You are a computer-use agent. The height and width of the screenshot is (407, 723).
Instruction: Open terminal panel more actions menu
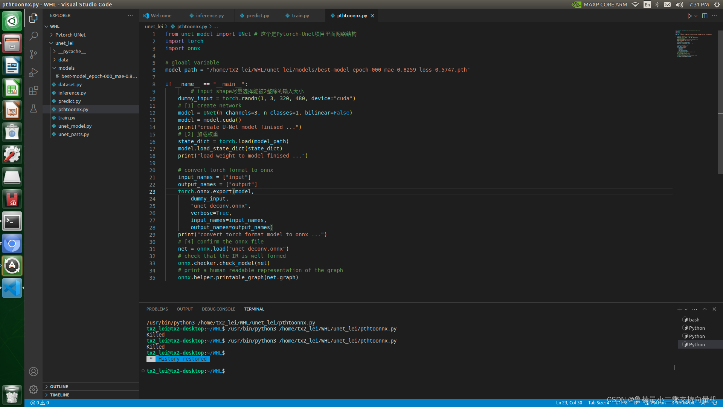(695, 309)
